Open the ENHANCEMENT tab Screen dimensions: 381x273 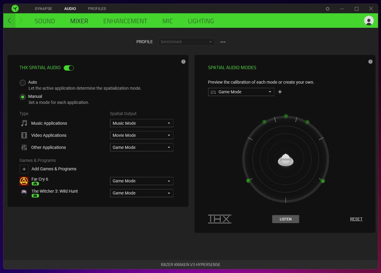[125, 21]
